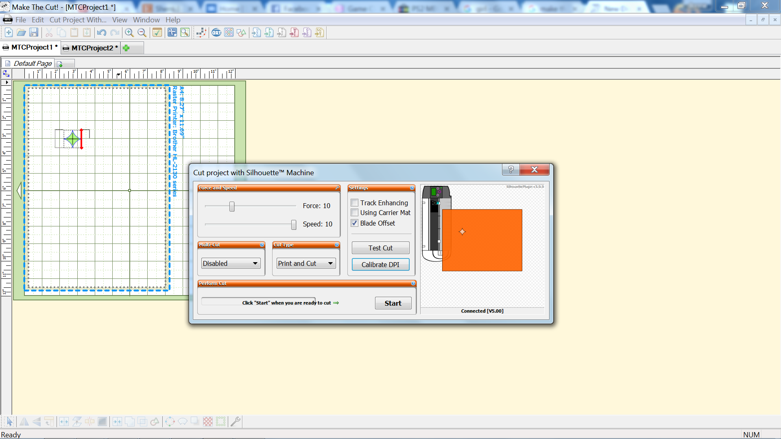Click the Force slider handle
Screen dimensions: 781x439
click(232, 206)
